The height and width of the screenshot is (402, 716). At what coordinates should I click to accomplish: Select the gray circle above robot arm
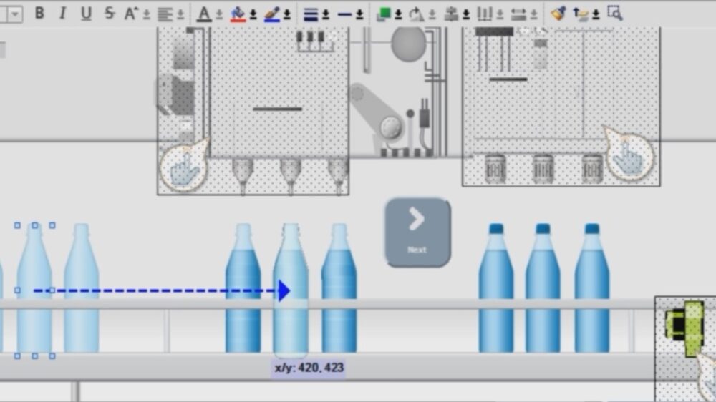[x=408, y=44]
